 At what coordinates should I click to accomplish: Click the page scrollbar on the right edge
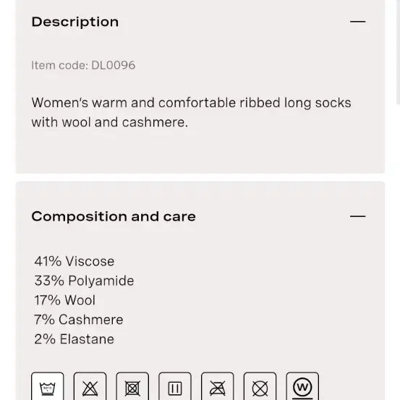point(399,52)
